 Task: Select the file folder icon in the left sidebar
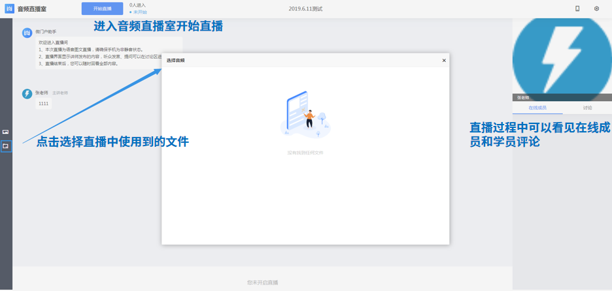click(6, 146)
